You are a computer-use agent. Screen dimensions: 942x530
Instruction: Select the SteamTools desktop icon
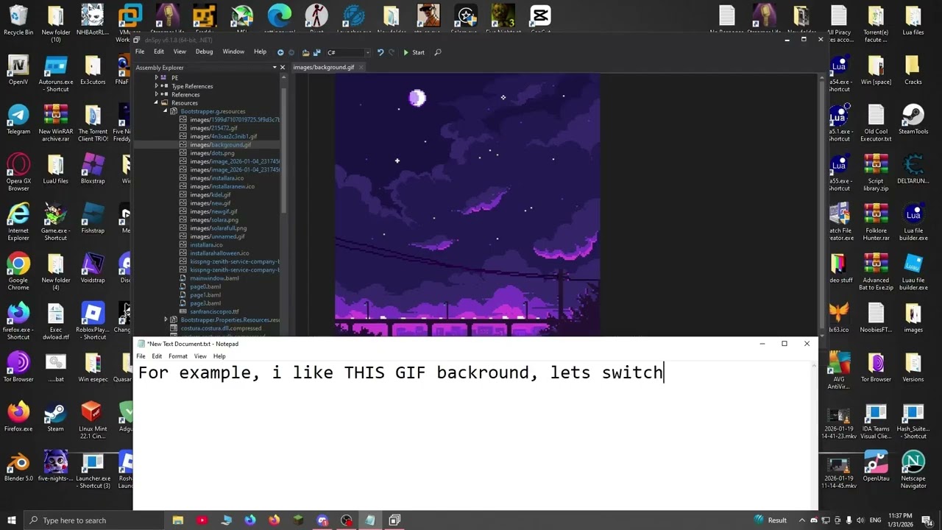[x=913, y=119]
